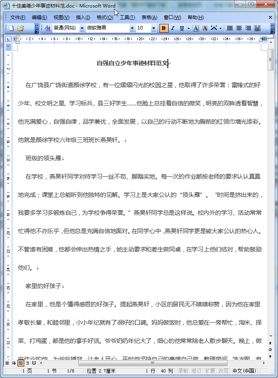This screenshot has width=278, height=378.
Task: Close the document with menu bar X
Action: (270, 18)
